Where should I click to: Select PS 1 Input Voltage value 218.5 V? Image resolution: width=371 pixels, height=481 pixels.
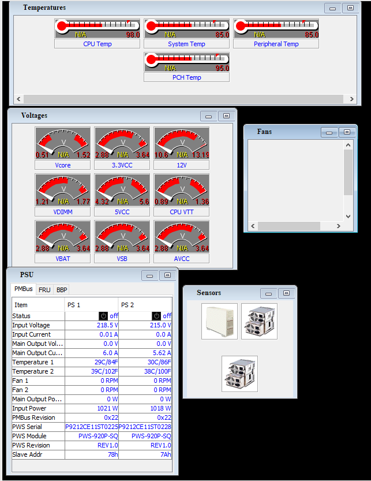point(92,325)
